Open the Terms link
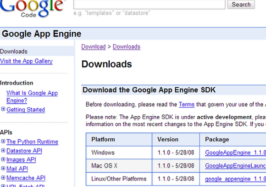 coord(187,104)
